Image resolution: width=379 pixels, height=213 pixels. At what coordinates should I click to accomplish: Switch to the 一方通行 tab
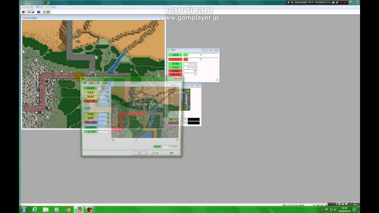pos(105,83)
